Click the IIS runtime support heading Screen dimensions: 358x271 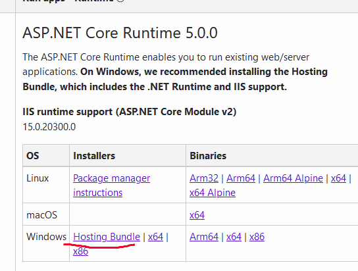click(x=129, y=112)
